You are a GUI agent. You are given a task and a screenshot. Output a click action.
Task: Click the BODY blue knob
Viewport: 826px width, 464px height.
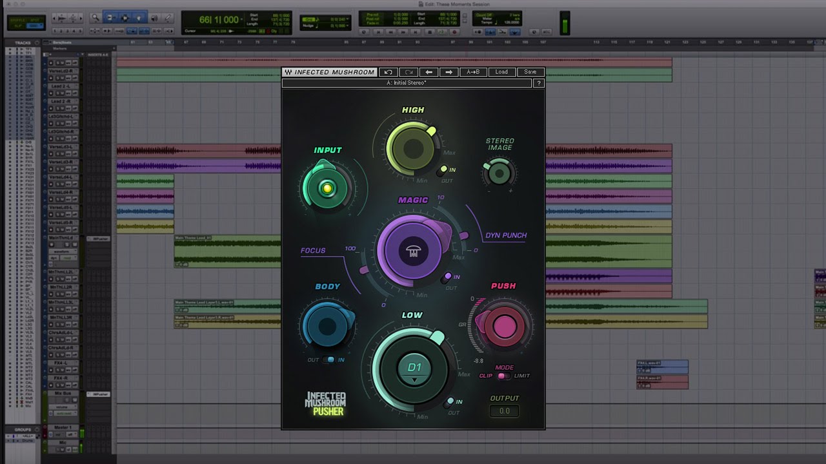pyautogui.click(x=328, y=326)
